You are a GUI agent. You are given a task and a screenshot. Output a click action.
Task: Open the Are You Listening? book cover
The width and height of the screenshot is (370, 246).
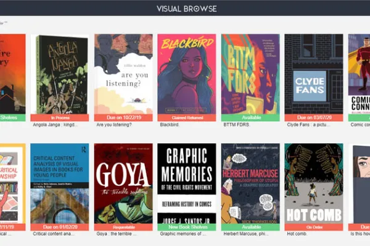coord(123,74)
